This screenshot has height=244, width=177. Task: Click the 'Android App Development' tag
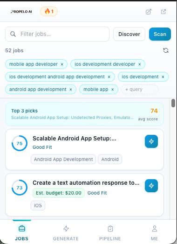[x=63, y=160]
